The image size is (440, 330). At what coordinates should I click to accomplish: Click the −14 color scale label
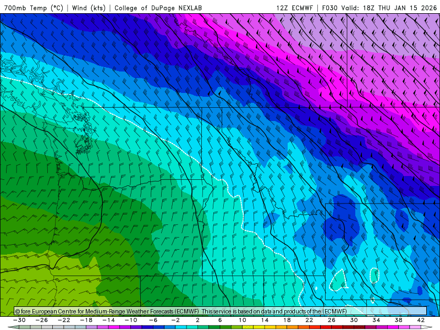[108, 320]
